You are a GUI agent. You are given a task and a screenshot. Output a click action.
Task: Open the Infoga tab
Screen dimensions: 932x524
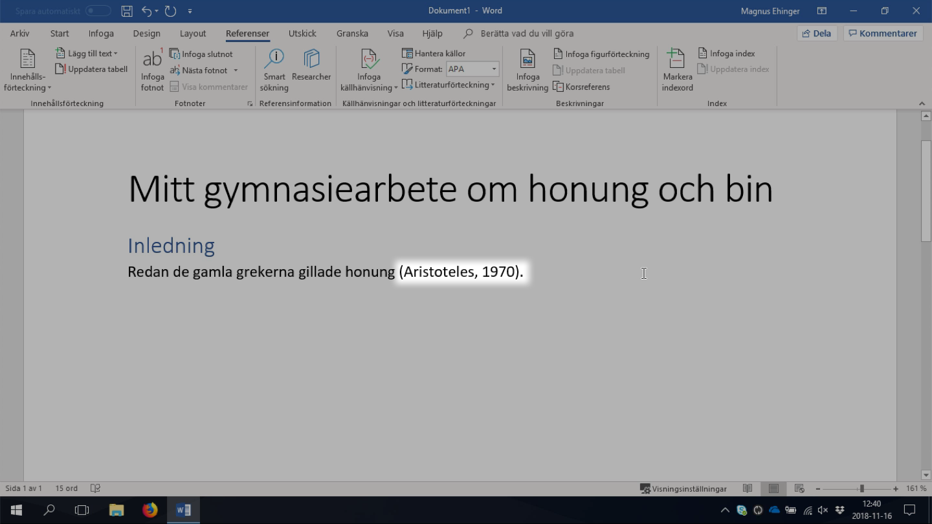(x=101, y=34)
